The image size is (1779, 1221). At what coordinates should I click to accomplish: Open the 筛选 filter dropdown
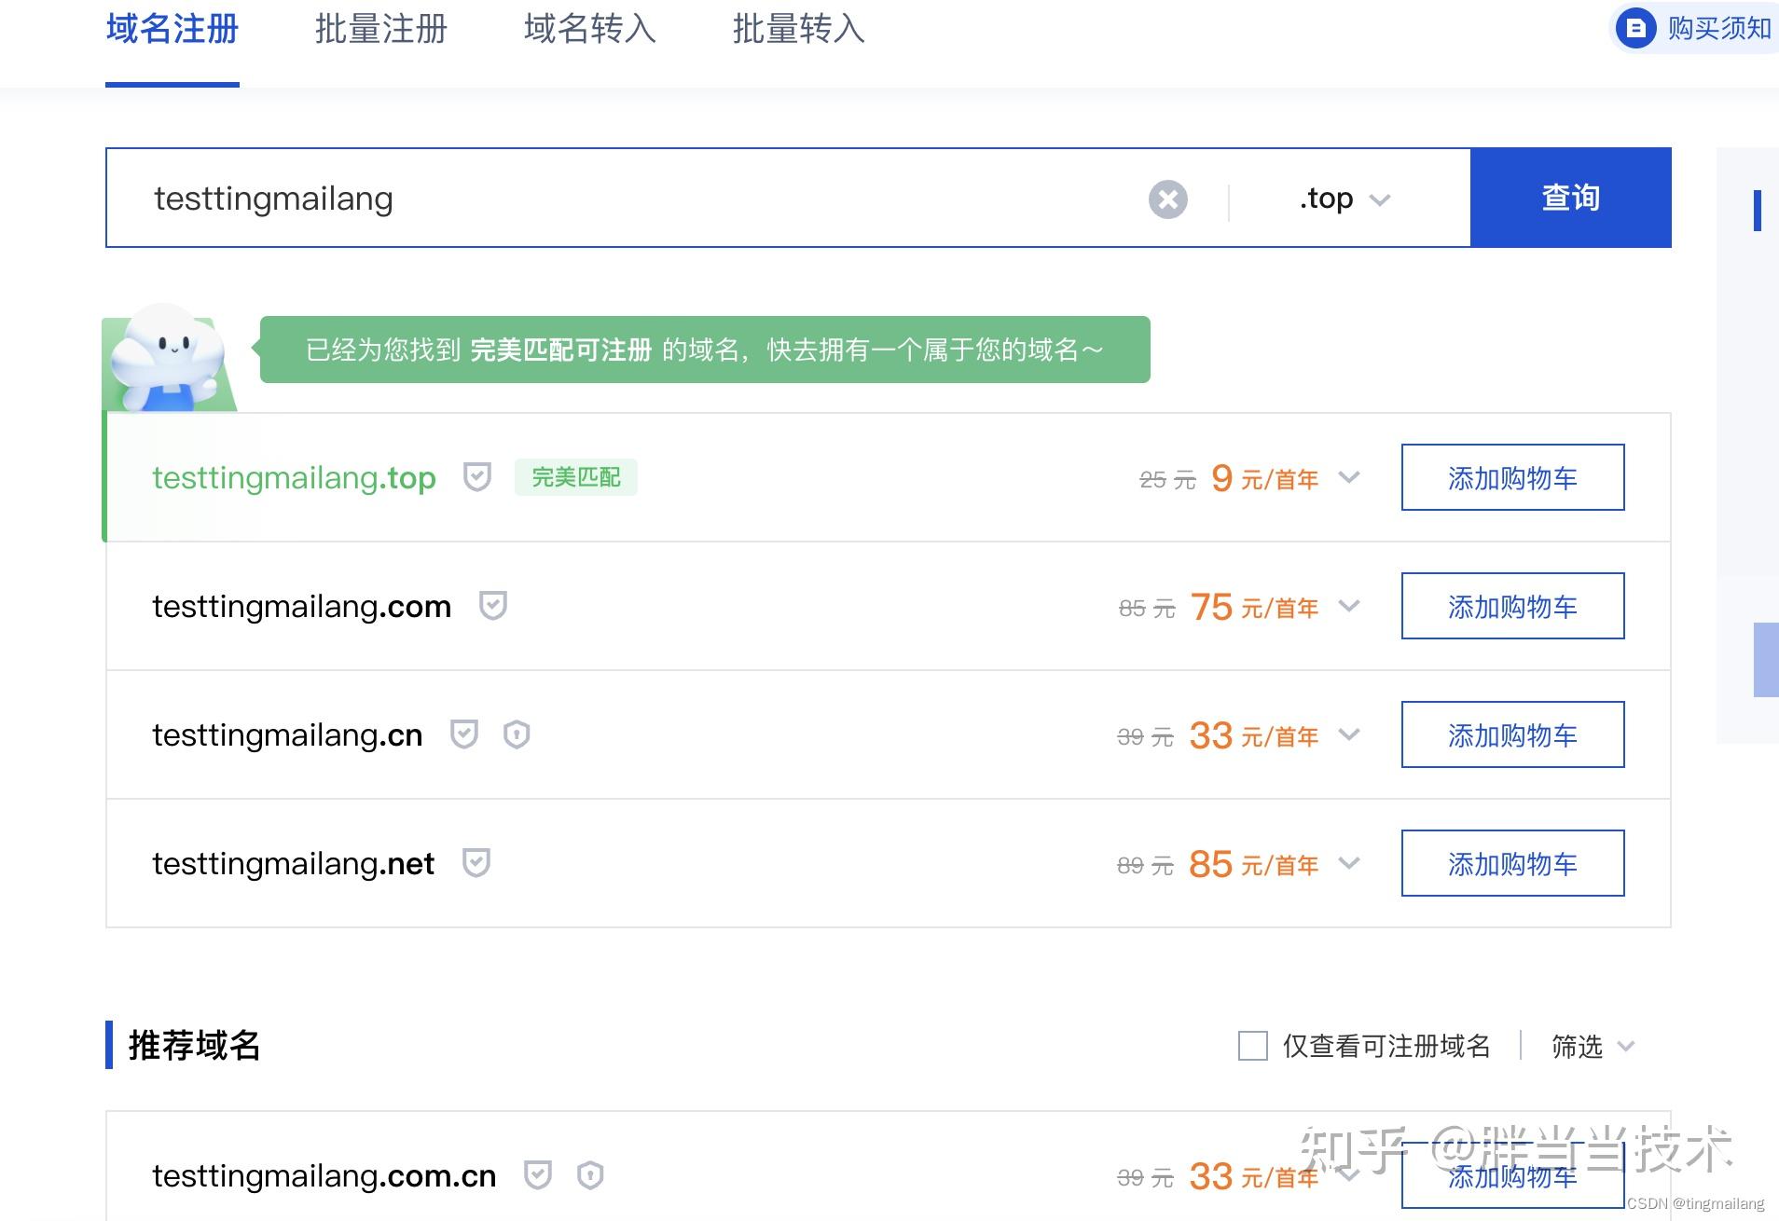(x=1593, y=1046)
